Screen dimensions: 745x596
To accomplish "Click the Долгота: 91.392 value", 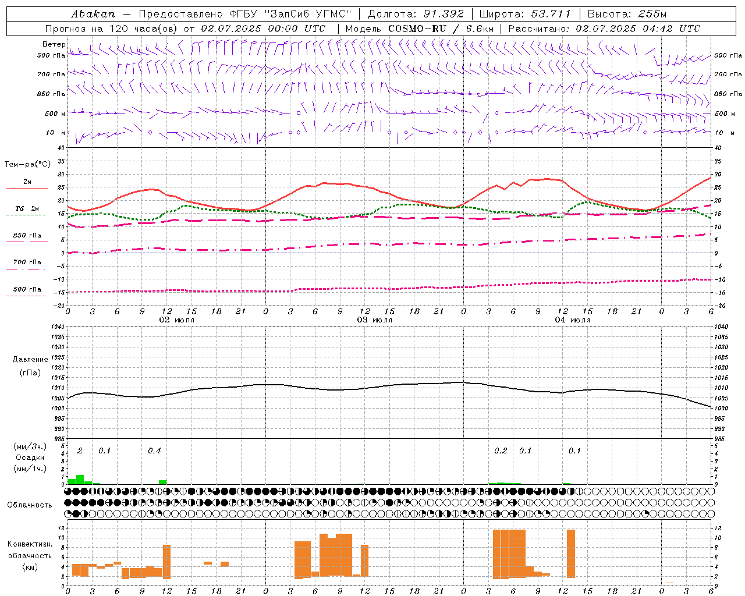I will coord(416,14).
